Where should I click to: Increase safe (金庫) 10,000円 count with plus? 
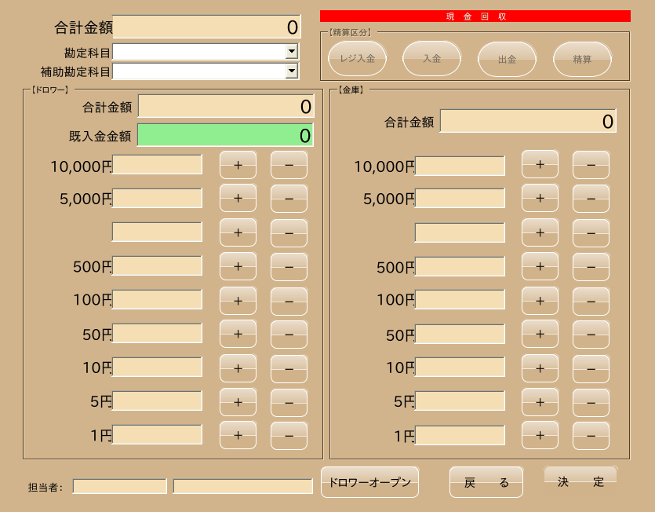tap(540, 164)
